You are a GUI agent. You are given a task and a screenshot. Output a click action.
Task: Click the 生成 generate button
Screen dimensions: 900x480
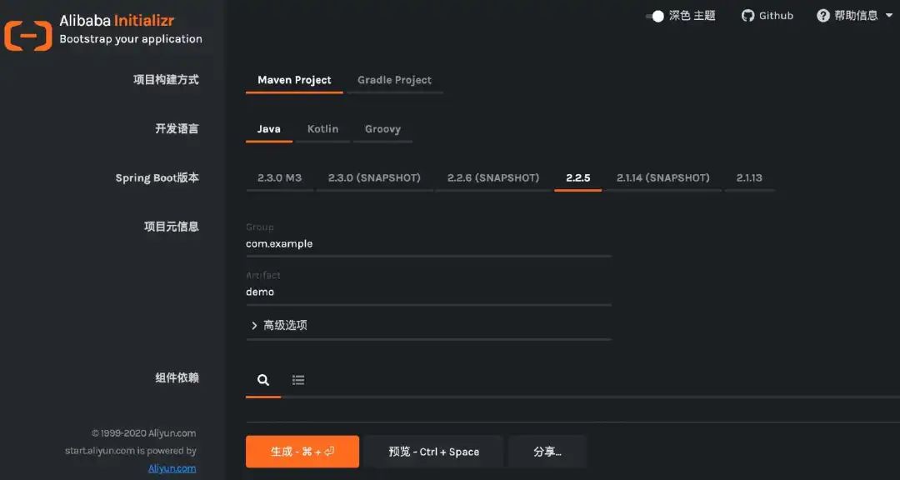(302, 452)
